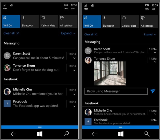Tap Torrance Shum's avatar with sunglasses
The height and width of the screenshot is (140, 160).
tap(88, 60)
